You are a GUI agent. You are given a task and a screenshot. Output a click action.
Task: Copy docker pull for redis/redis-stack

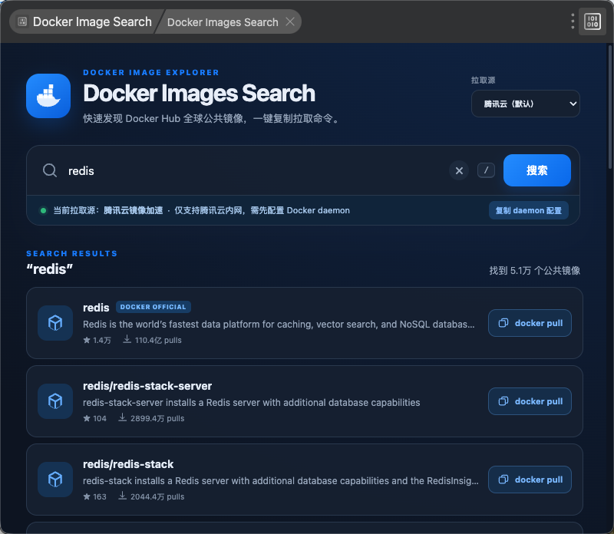click(x=530, y=480)
